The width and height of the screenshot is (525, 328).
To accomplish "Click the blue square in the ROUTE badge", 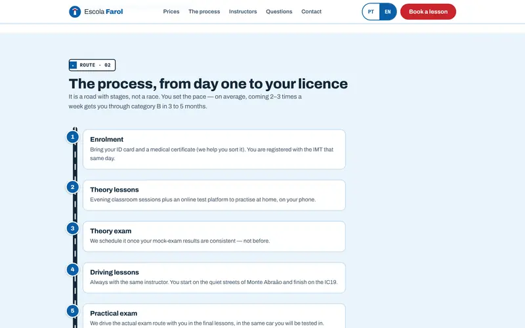I will point(73,65).
